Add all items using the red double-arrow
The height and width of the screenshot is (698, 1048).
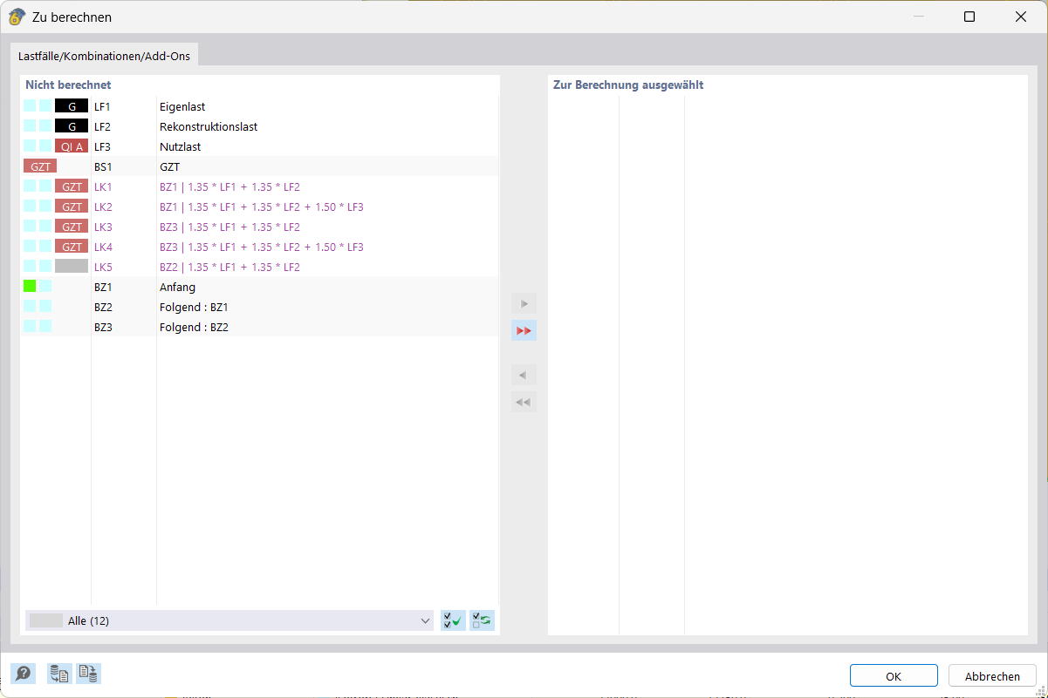tap(524, 330)
